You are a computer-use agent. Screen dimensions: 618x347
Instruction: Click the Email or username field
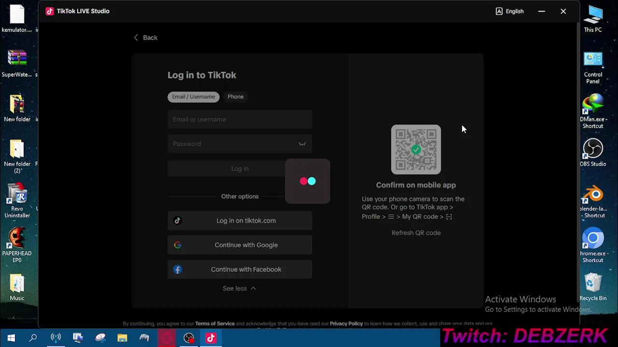(x=240, y=120)
